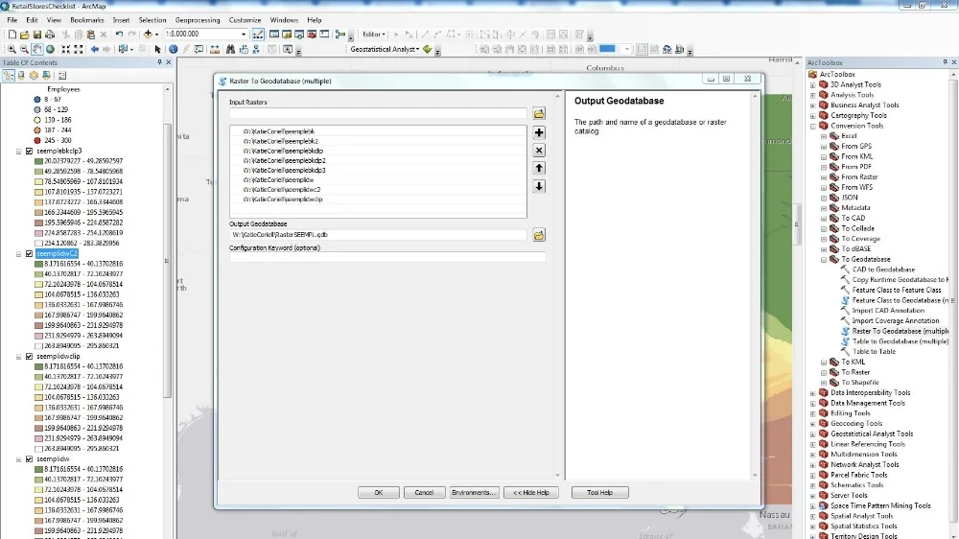The height and width of the screenshot is (539, 959).
Task: Open Table Of Contents Options icon
Action: point(61,75)
